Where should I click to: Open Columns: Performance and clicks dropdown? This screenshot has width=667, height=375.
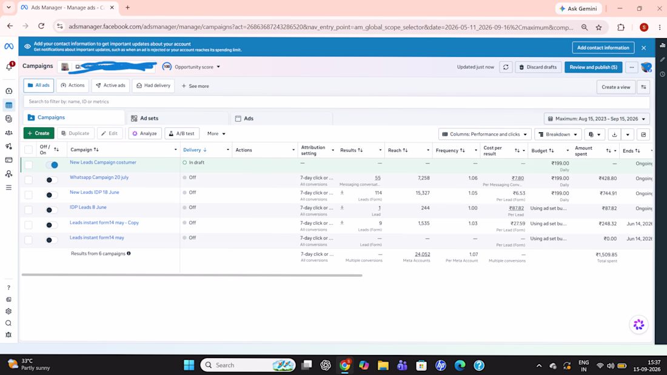tap(485, 134)
